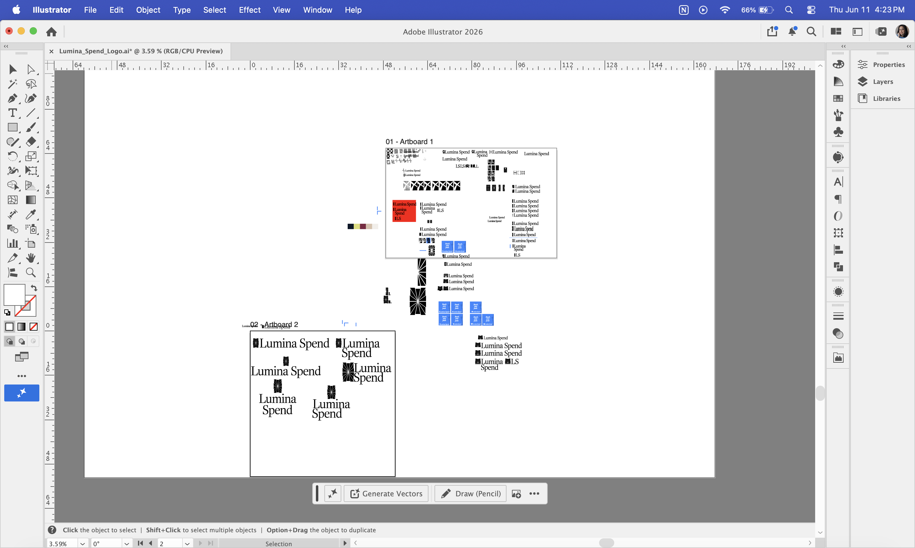Set paint type to Gradient
Screen dimensions: 915x548
tap(22, 326)
